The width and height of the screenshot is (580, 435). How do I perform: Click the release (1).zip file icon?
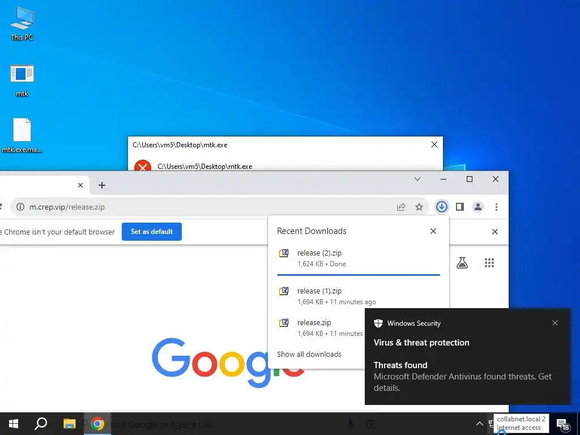pos(284,291)
